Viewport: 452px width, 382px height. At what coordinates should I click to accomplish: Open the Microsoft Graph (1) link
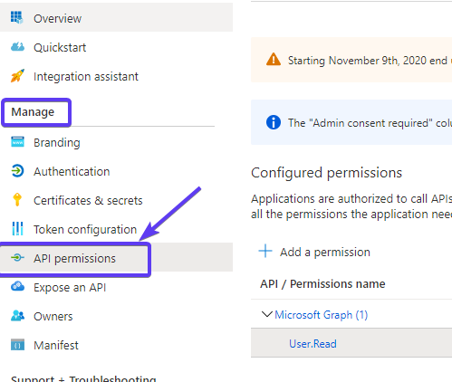click(322, 315)
